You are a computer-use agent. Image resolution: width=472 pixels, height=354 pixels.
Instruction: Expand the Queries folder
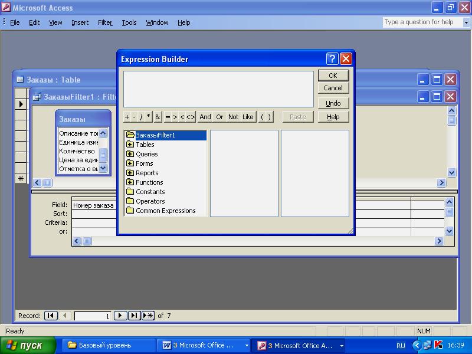point(130,154)
